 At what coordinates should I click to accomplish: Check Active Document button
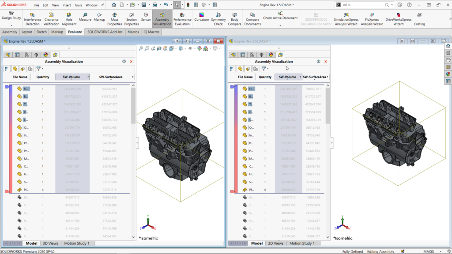(280, 16)
